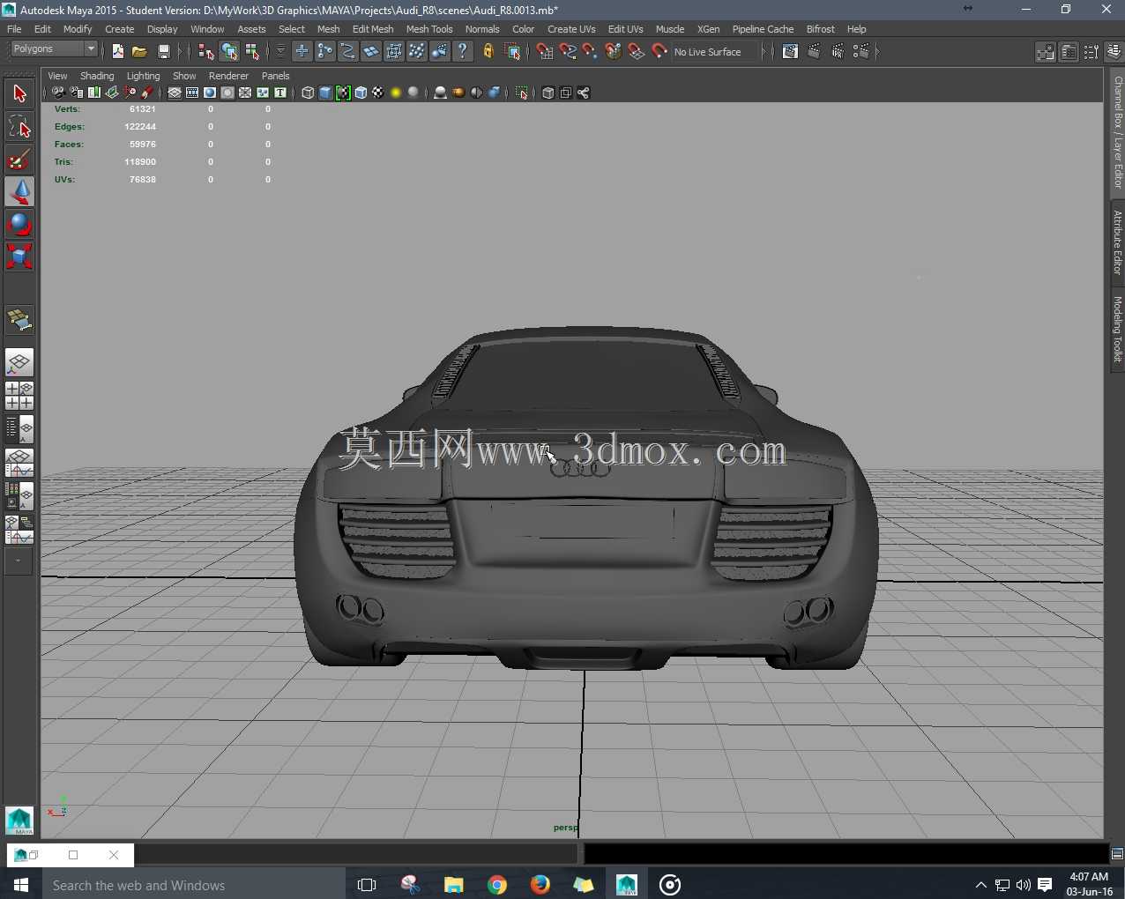Open a scene with folder icon
This screenshot has height=899, width=1125.
139,52
